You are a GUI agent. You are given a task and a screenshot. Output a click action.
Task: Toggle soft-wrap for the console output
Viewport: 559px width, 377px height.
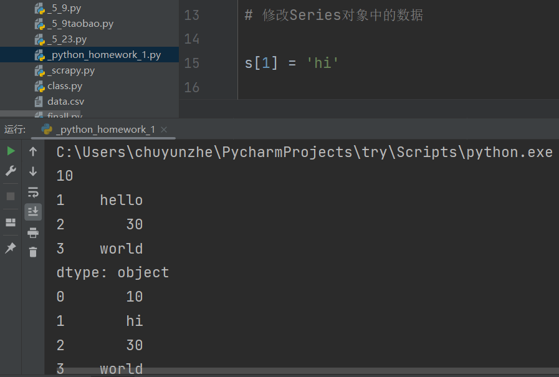pos(33,192)
